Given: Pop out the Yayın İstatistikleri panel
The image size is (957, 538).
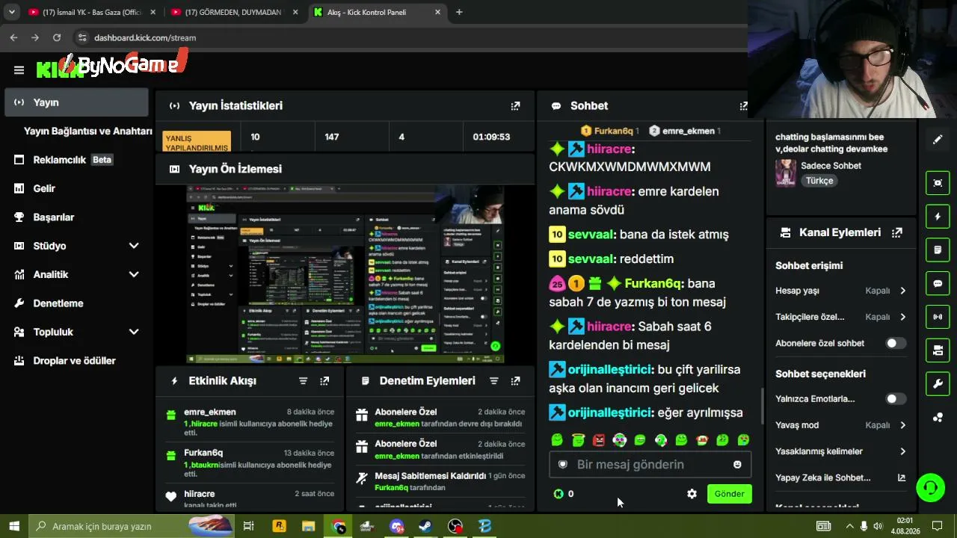Looking at the screenshot, I should click(x=515, y=106).
